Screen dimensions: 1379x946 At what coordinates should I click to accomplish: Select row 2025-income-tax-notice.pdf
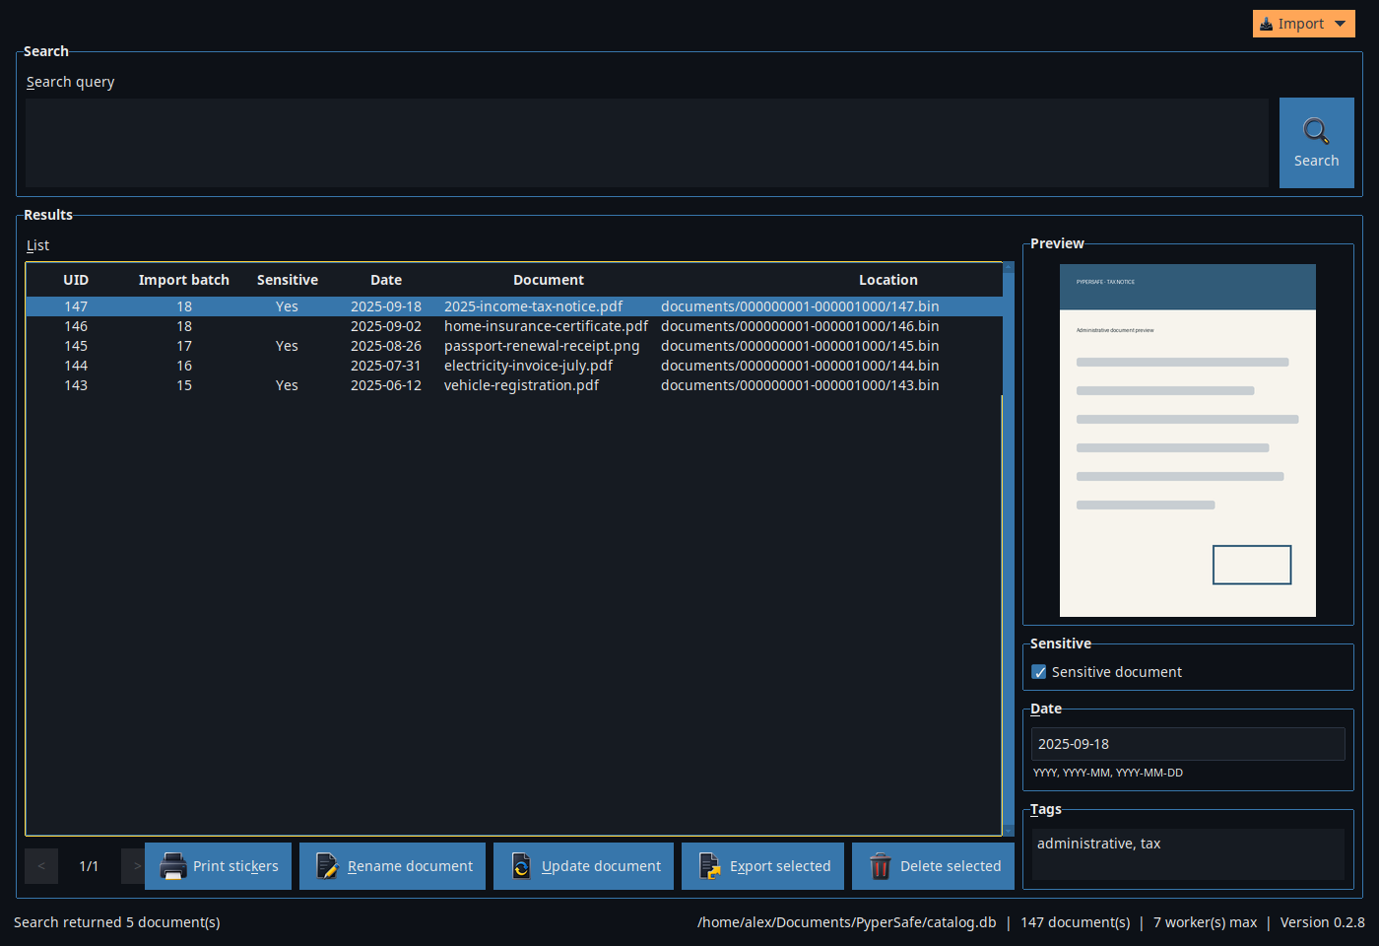point(514,306)
